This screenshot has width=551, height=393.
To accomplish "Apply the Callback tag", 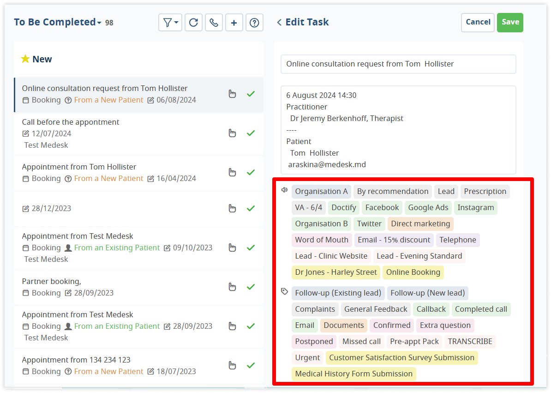I will [x=431, y=309].
